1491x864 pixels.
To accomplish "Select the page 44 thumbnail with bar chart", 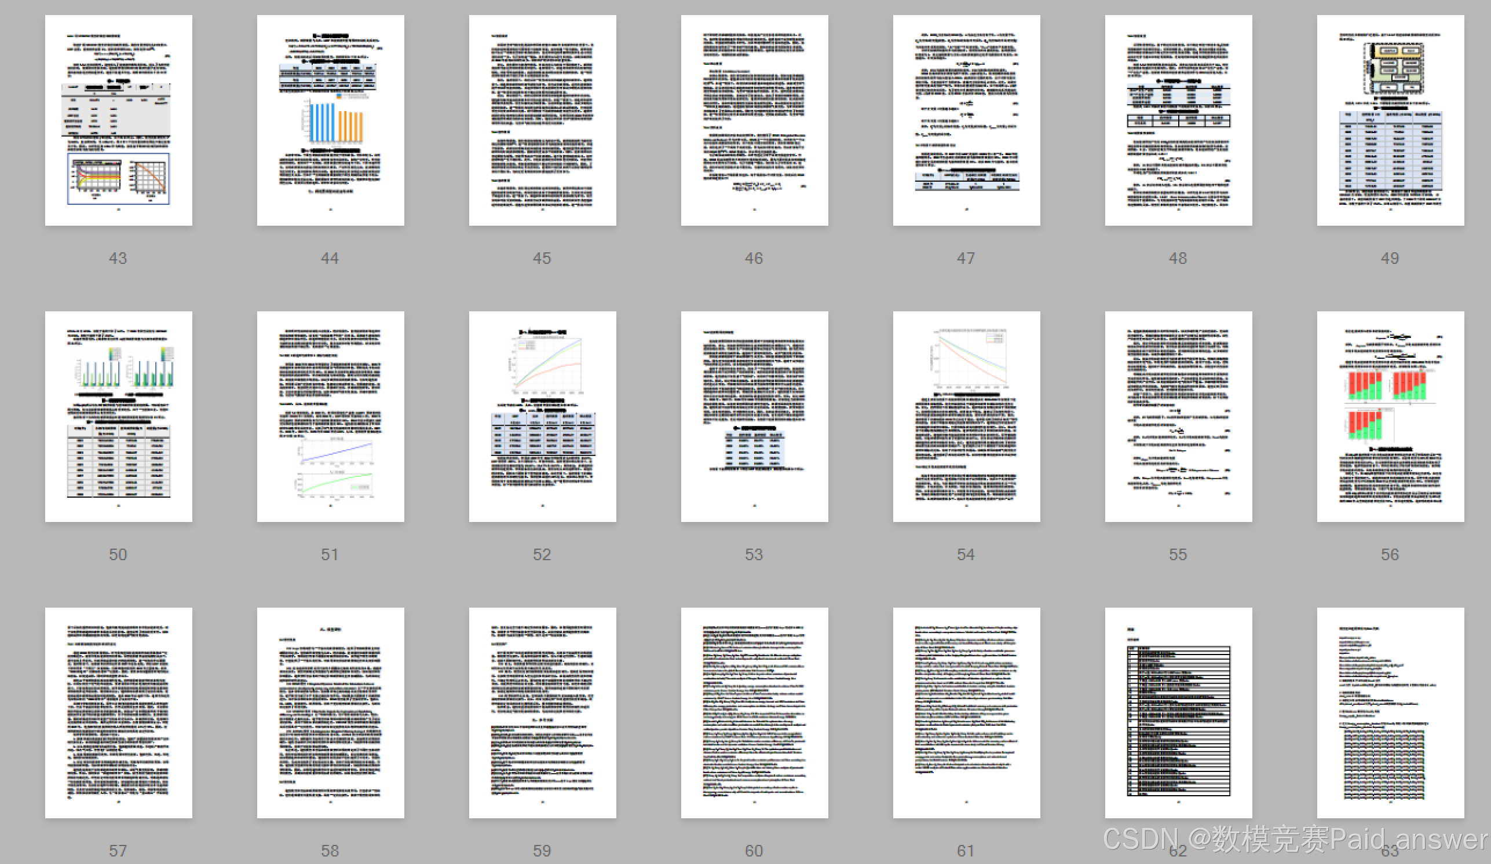I will pos(330,120).
